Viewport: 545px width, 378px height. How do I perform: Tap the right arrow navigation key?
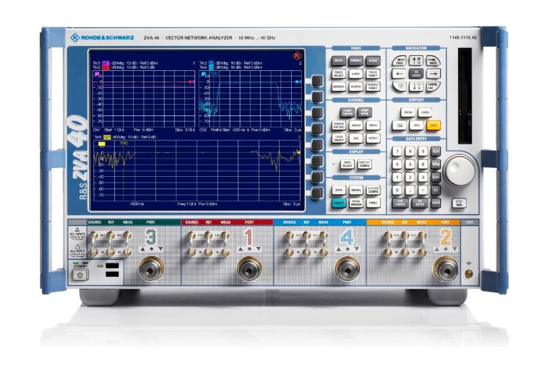[433, 74]
